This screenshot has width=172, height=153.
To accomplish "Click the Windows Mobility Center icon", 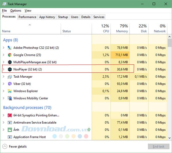I will pyautogui.click(x=10, y=98).
